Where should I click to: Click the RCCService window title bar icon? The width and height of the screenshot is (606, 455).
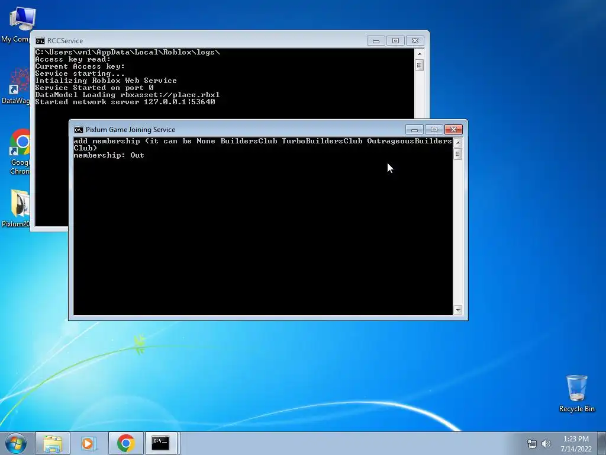(x=40, y=41)
